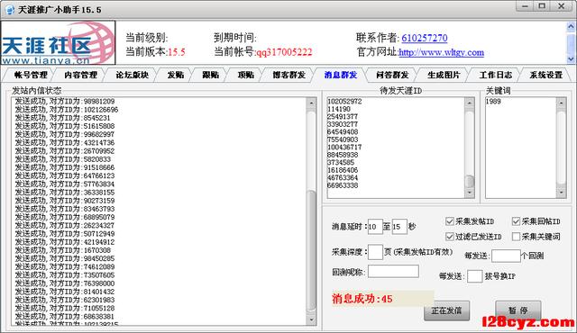Viewport: 577px width, 333px height.
Task: Select pending ID 3734585
Action: 341,162
